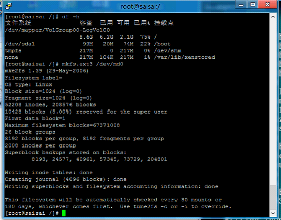The height and width of the screenshot is (220, 281).
Task: Open the PuTTY system menu icon
Action: click(8, 6)
